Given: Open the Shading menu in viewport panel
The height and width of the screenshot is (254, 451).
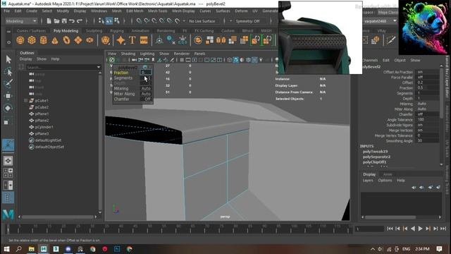Looking at the screenshot, I should [x=128, y=54].
